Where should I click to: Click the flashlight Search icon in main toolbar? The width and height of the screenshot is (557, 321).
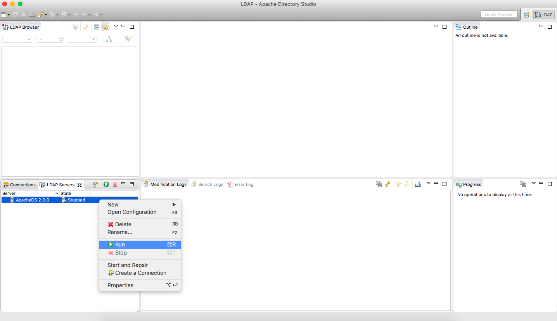coord(41,14)
